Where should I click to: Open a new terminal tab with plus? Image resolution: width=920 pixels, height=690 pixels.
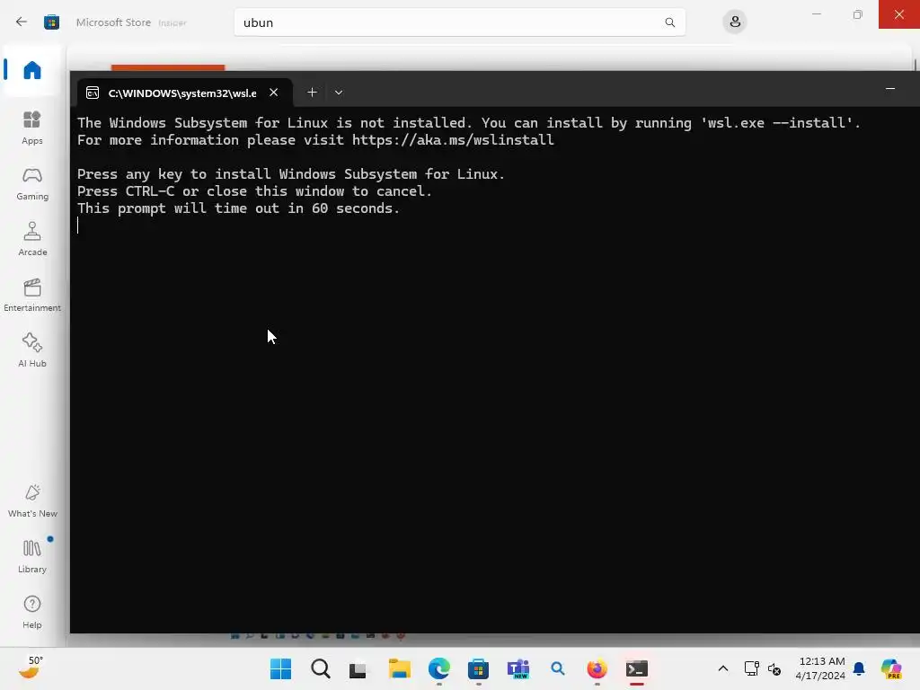click(312, 93)
